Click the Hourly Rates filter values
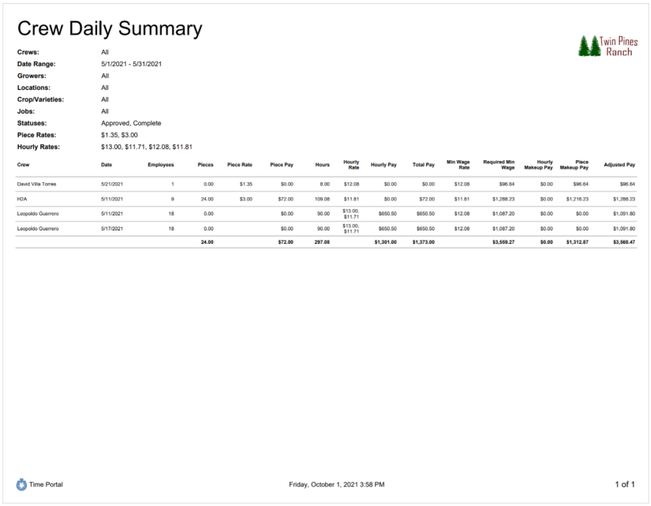The height and width of the screenshot is (506, 651). click(x=147, y=147)
